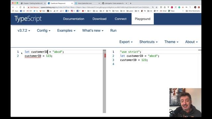This screenshot has height=119, width=212.
Task: Open the About dropdown
Action: (191, 42)
